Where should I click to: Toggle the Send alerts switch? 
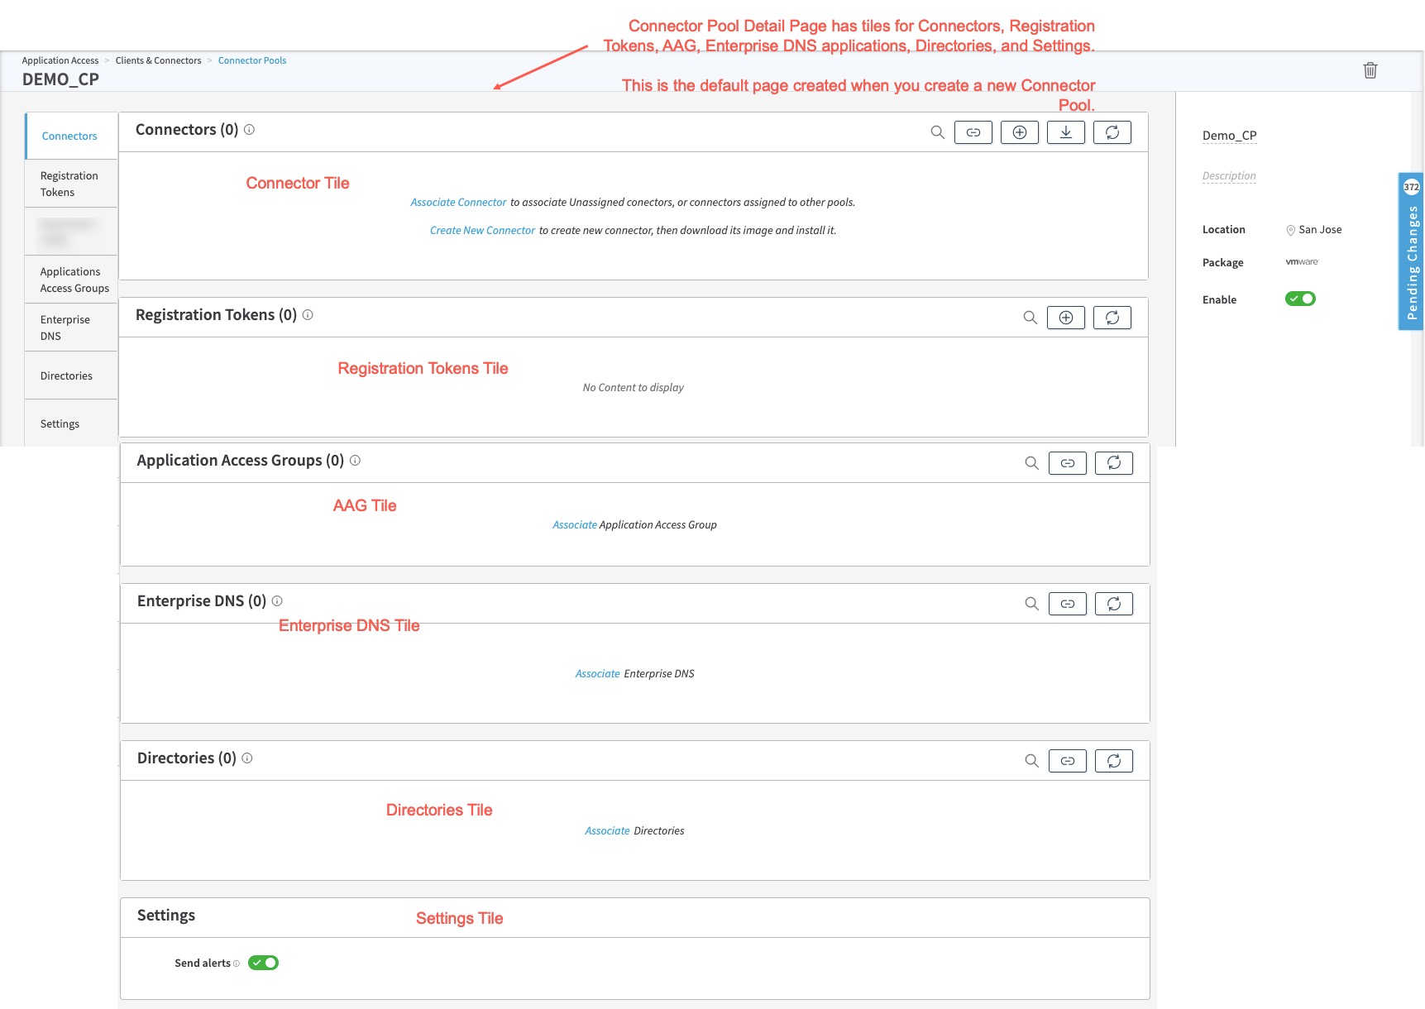tap(263, 963)
